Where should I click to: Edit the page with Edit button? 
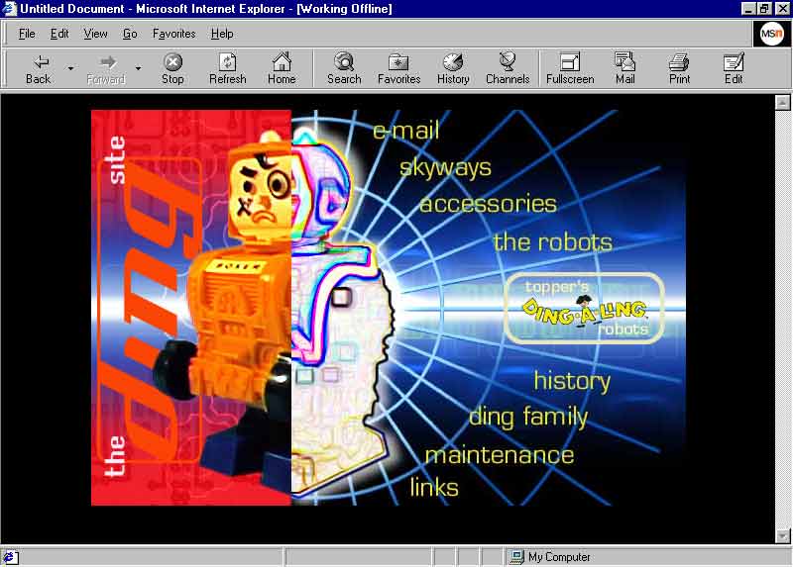click(x=734, y=69)
